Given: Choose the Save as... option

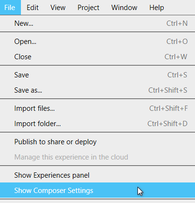Looking at the screenshot, I should click(97, 90).
